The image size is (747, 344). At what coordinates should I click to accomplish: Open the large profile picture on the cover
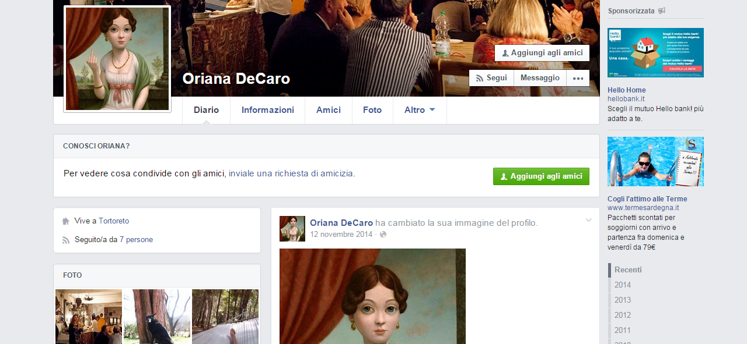pyautogui.click(x=117, y=59)
